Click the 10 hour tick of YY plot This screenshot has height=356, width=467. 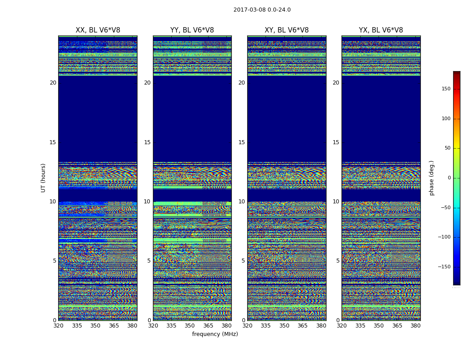tap(147, 202)
